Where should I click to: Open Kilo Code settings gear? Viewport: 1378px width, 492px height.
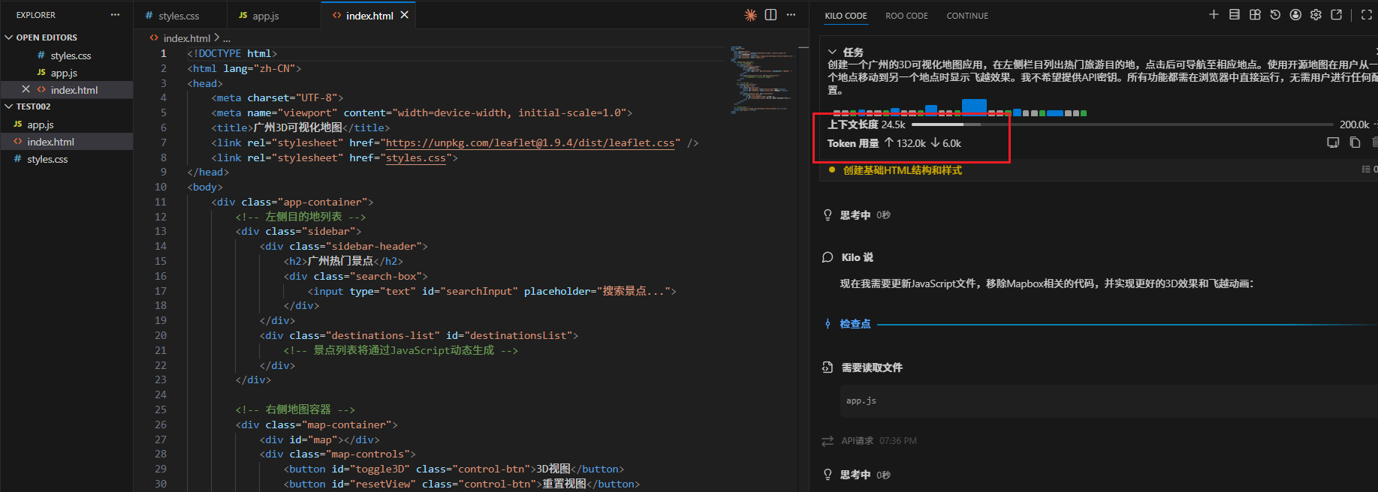click(x=1316, y=14)
